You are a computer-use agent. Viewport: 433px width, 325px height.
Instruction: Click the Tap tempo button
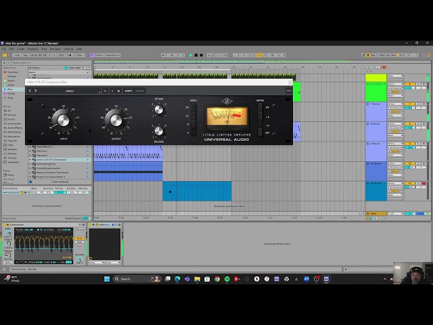click(25, 56)
